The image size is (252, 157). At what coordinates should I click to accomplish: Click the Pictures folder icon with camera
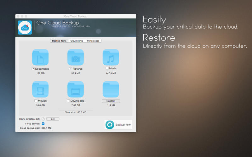click(x=76, y=57)
